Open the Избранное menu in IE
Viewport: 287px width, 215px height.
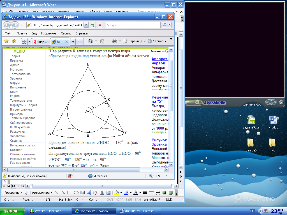(x=49, y=33)
